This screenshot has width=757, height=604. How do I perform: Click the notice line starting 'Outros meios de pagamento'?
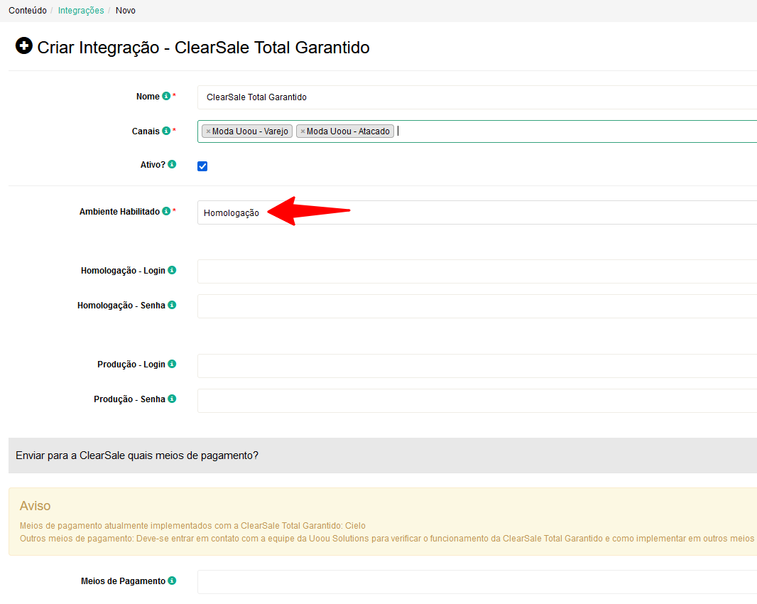(x=387, y=539)
